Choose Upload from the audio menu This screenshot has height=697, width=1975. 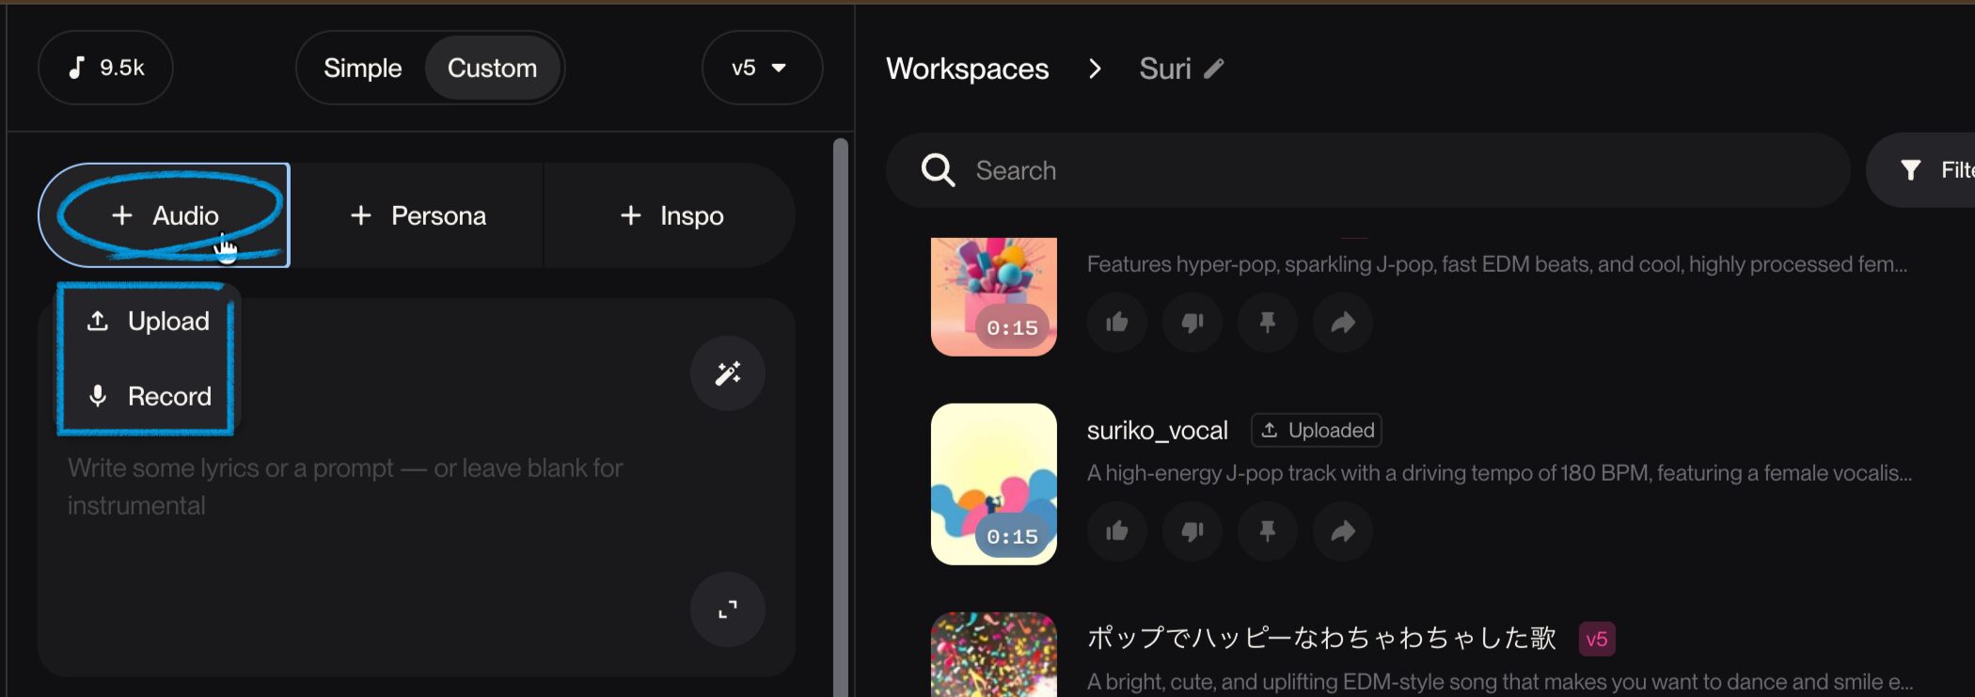click(150, 322)
